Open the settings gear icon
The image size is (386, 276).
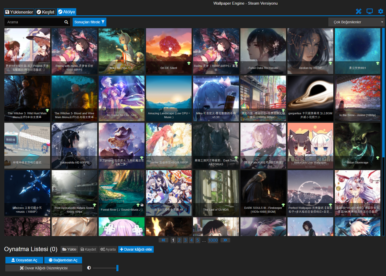(381, 11)
